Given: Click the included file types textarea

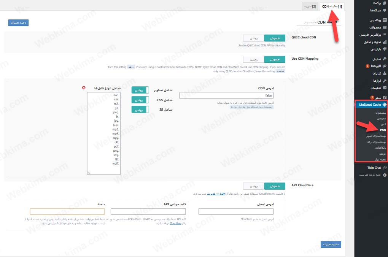Looking at the screenshot, I should (104, 133).
